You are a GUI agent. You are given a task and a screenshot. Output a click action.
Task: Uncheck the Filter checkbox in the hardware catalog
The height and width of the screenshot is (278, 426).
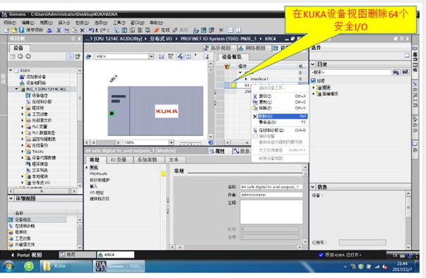point(313,81)
